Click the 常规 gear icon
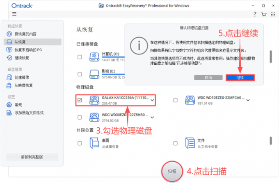Screen dimensions: 279x183 pyautogui.click(x=9, y=105)
